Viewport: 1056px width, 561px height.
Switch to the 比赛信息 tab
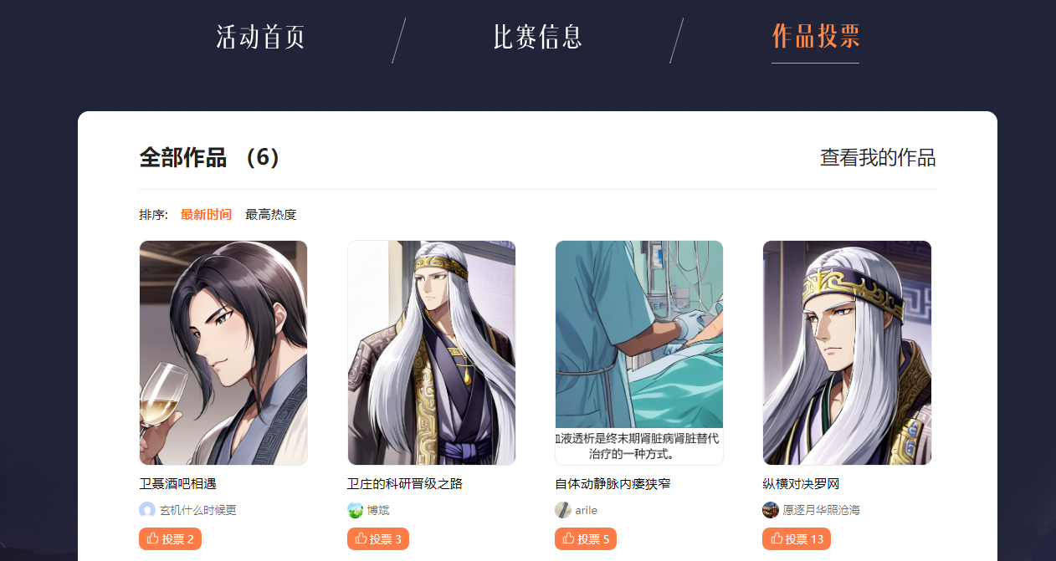point(537,38)
